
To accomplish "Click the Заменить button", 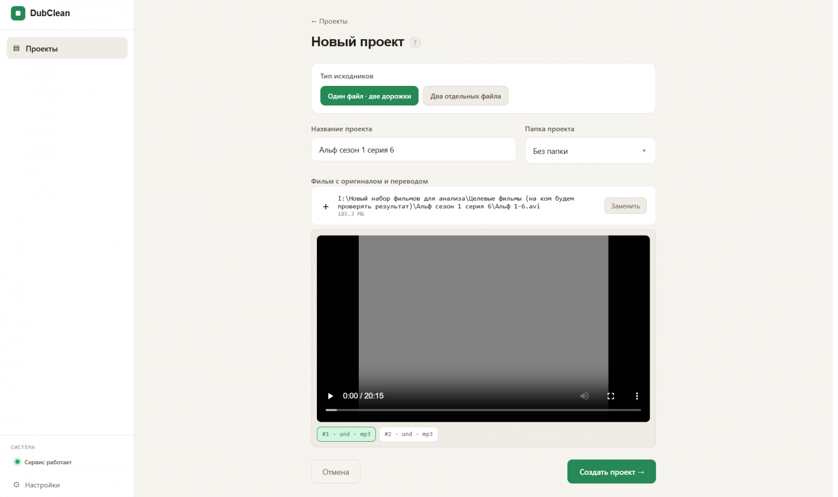I will [x=625, y=206].
